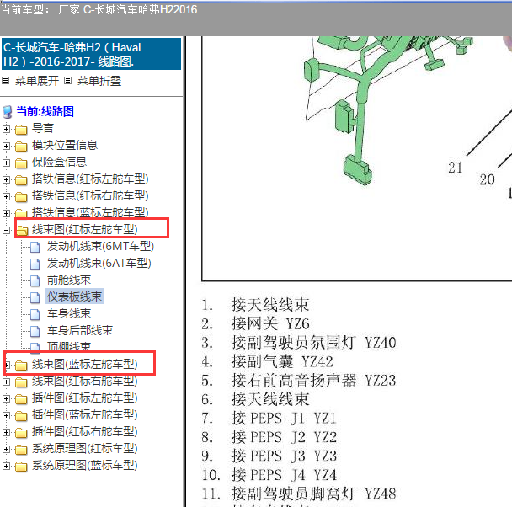The image size is (512, 507).
Task: Click the text 接右前高音扬声器 YZ23
Action: 313,381
